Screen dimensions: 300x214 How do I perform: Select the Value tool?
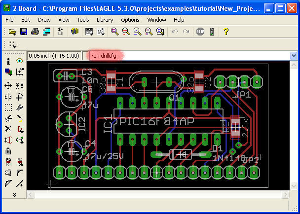pyautogui.click(x=20, y=162)
